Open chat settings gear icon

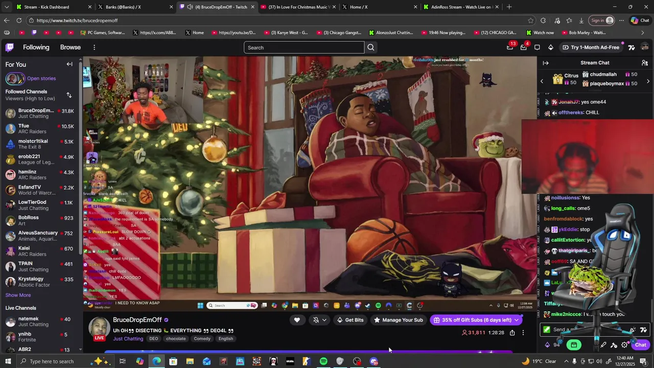[x=624, y=345]
